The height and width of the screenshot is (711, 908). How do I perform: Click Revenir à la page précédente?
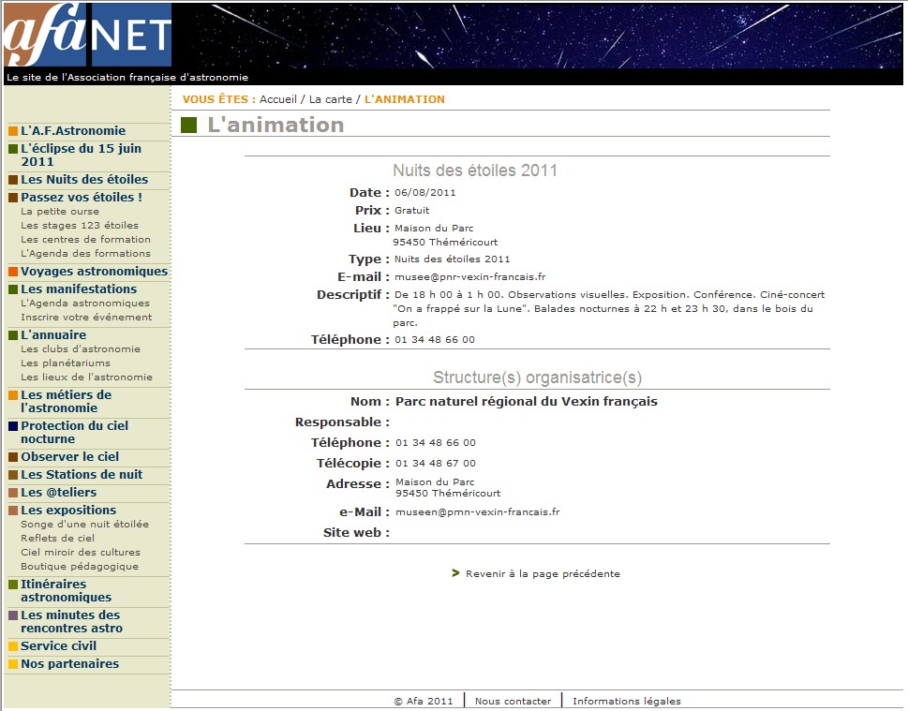coord(543,574)
